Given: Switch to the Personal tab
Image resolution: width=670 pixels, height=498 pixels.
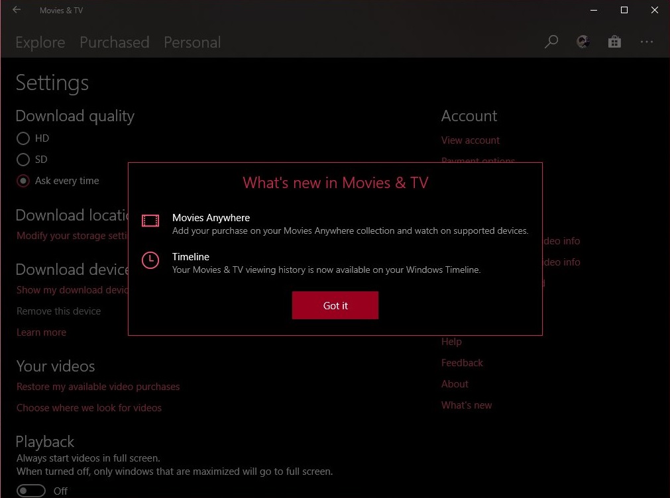Looking at the screenshot, I should pyautogui.click(x=192, y=42).
